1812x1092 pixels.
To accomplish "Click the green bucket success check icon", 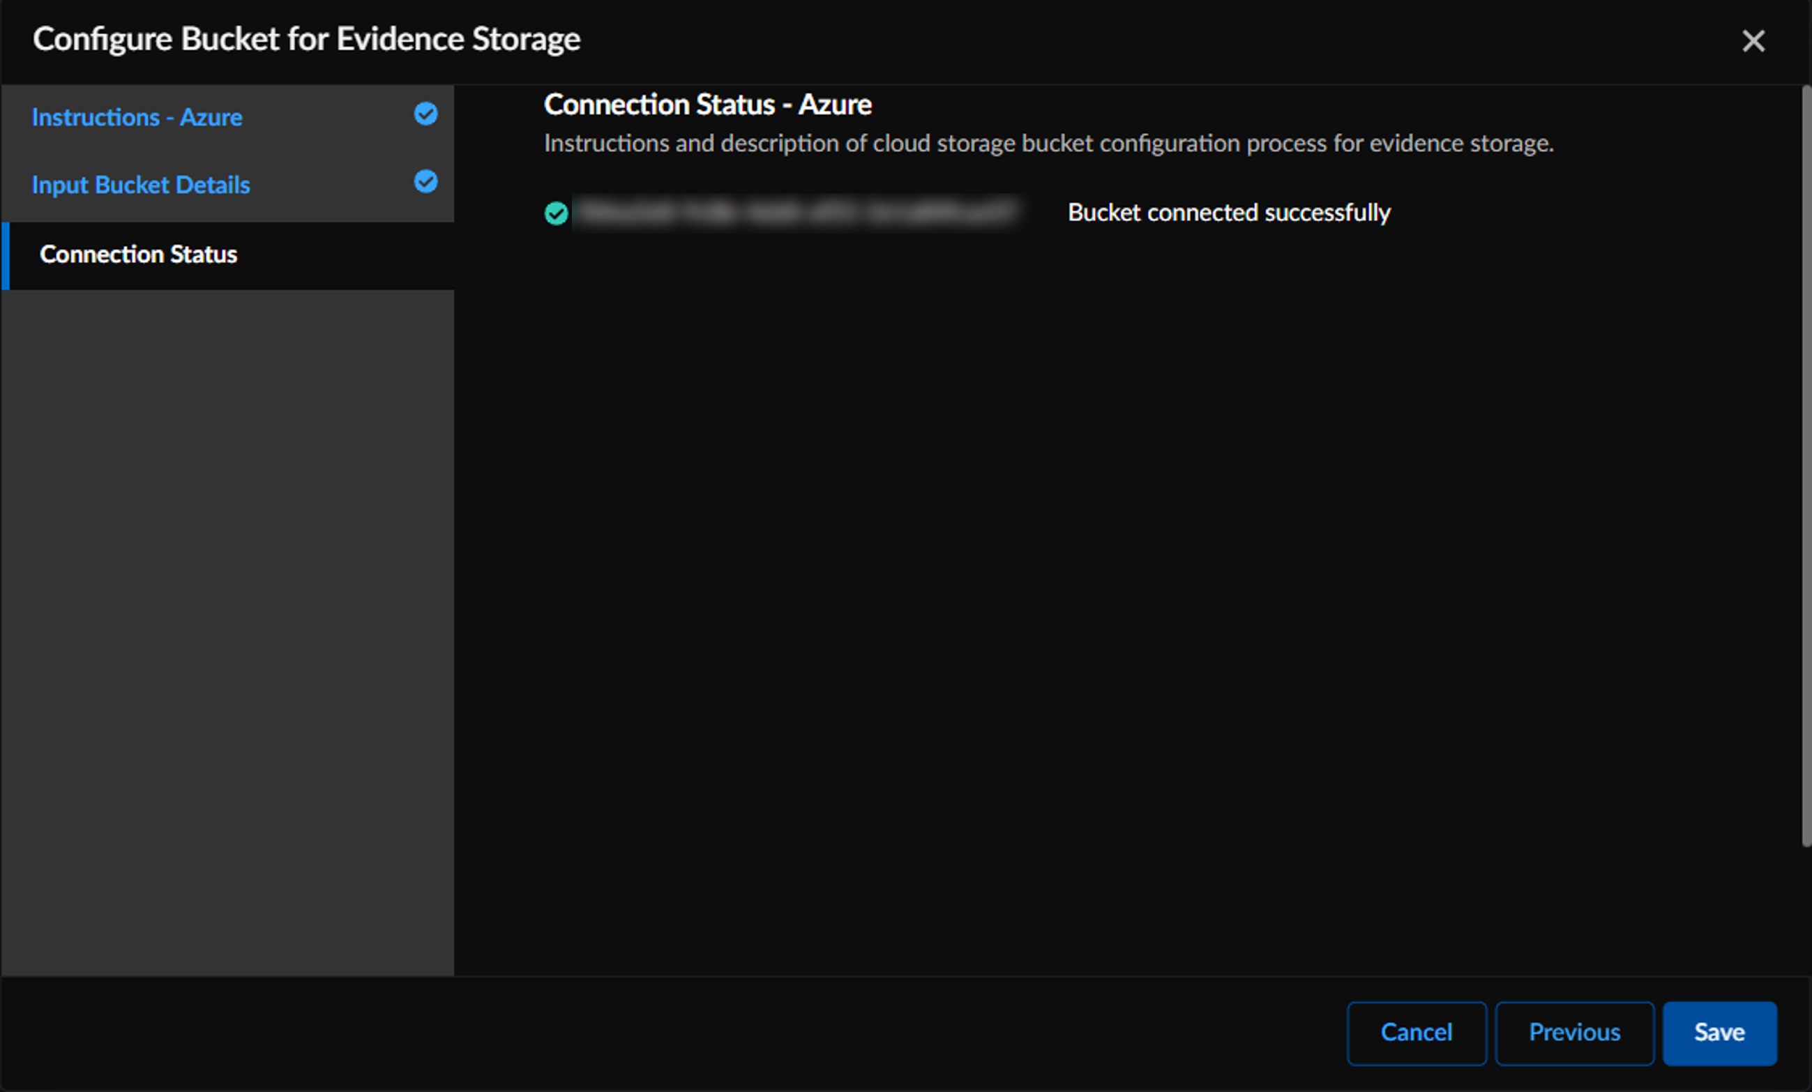I will [556, 213].
